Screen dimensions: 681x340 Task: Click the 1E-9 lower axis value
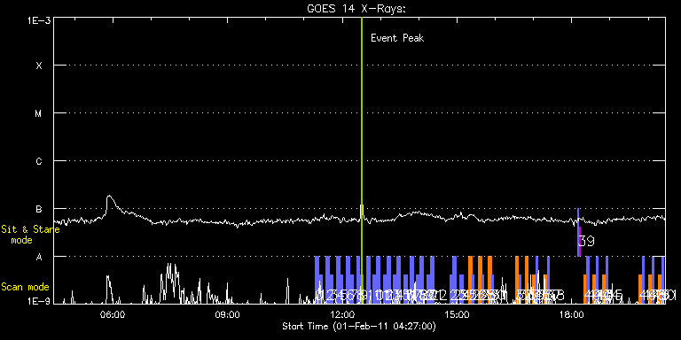pyautogui.click(x=39, y=301)
